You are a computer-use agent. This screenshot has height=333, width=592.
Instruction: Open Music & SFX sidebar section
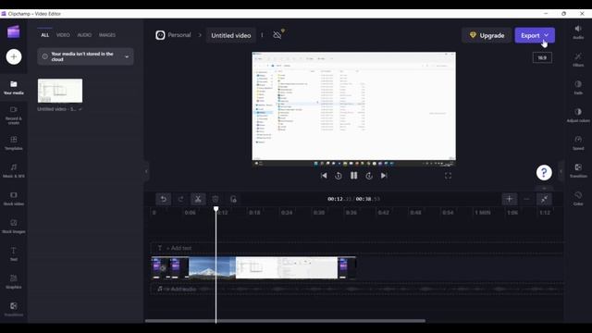point(14,170)
